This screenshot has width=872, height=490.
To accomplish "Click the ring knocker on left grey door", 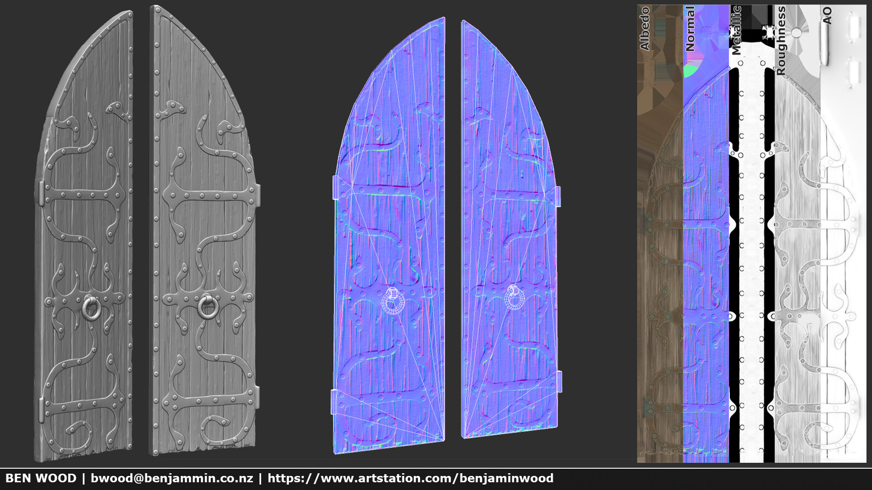I will 92,308.
